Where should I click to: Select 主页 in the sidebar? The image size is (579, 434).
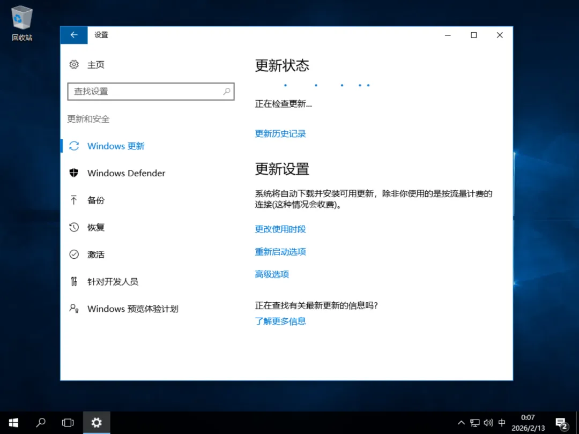(x=95, y=65)
